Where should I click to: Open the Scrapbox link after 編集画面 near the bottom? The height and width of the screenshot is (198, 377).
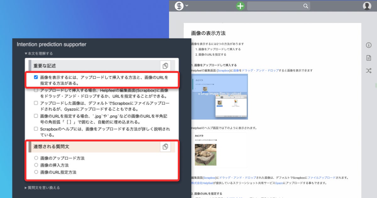pos(210,178)
